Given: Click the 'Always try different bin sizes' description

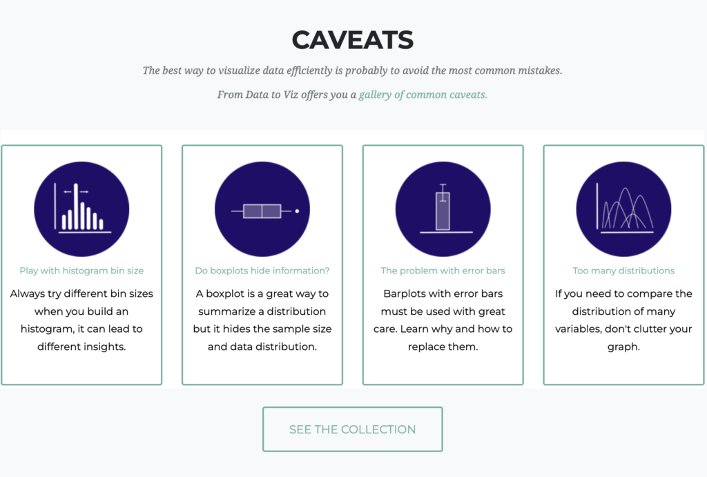Looking at the screenshot, I should coord(81,320).
